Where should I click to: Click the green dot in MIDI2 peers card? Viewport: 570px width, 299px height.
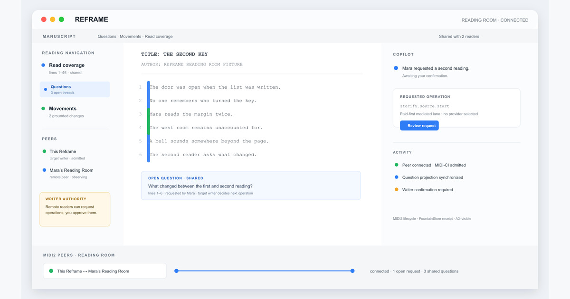click(51, 271)
